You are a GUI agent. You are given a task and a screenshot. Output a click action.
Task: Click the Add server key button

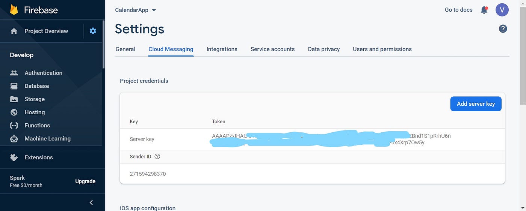476,104
